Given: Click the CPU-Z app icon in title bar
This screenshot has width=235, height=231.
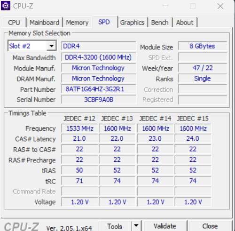Looking at the screenshot, I should (6, 6).
